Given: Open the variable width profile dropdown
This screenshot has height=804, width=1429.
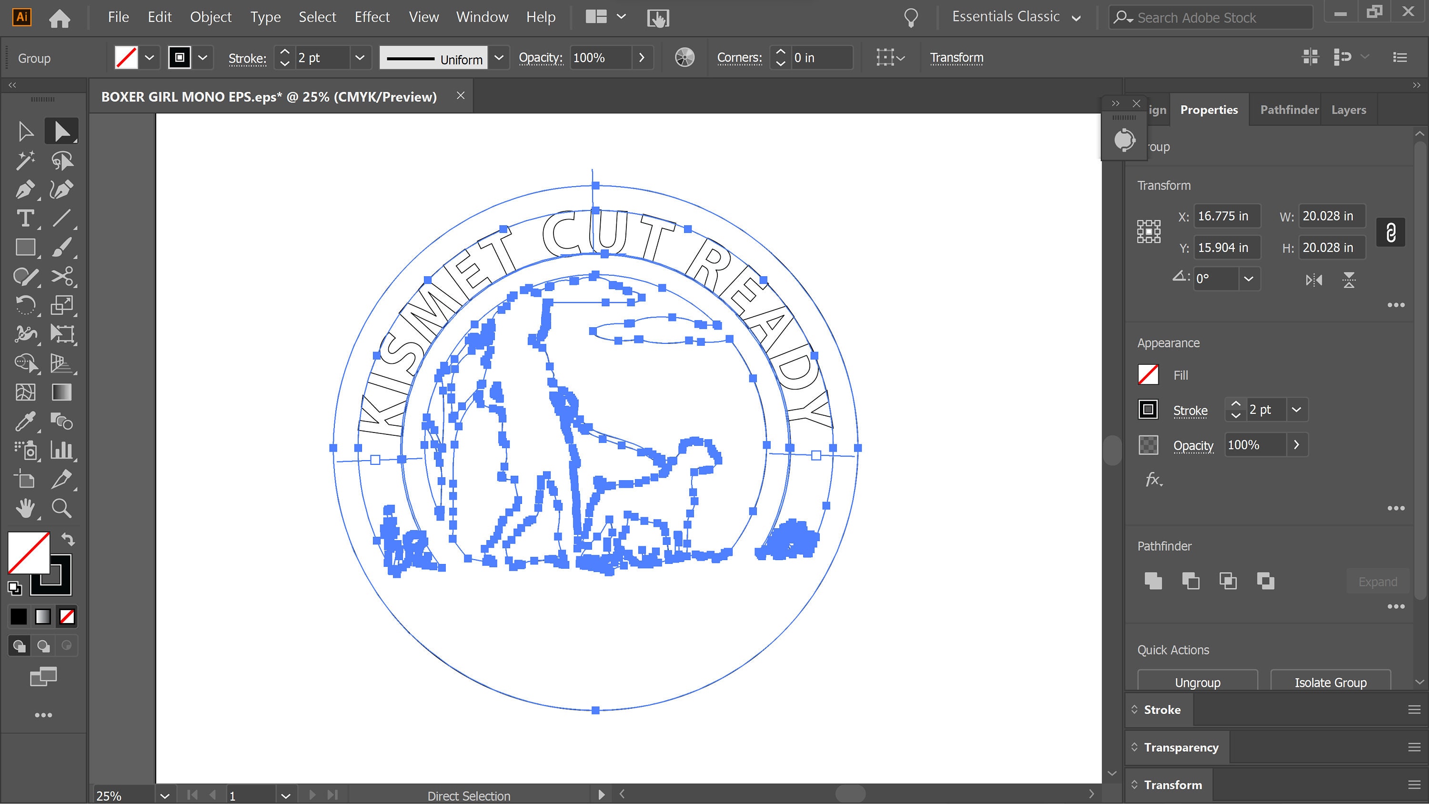Looking at the screenshot, I should click(498, 57).
